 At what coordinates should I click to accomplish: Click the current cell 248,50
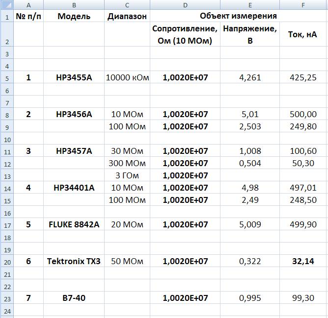coord(303,199)
